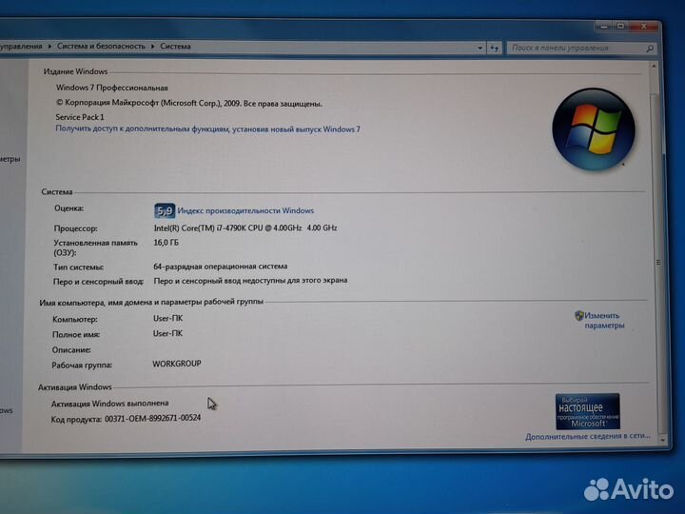Image resolution: width=685 pixels, height=514 pixels.
Task: Select 64-разрядная операционная система text
Action: point(220,267)
